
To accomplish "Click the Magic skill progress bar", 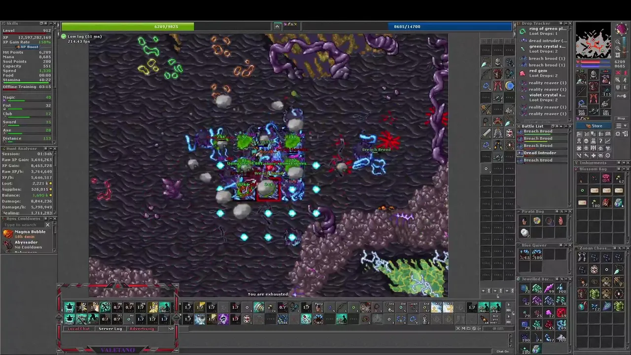I will click(x=27, y=101).
